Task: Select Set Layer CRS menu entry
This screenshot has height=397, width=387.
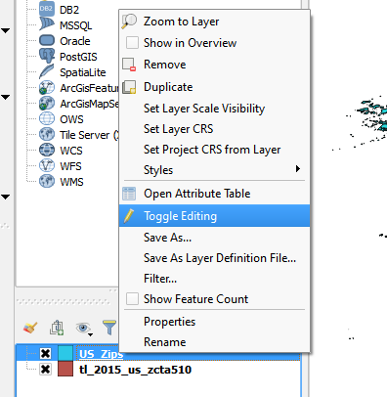Action: (x=214, y=129)
